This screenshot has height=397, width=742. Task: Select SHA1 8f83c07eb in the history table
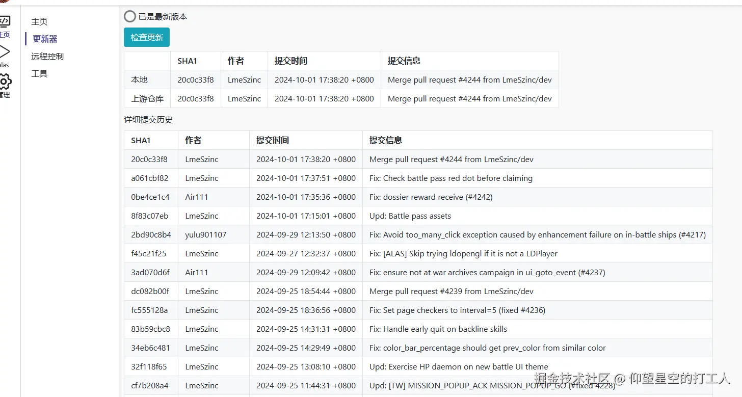click(x=150, y=216)
